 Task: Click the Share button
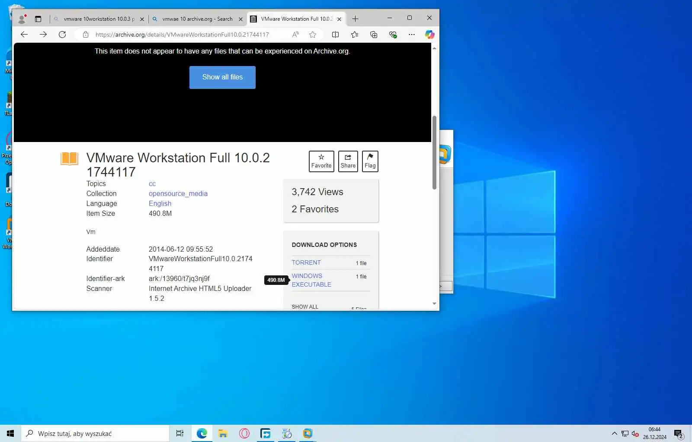point(348,161)
